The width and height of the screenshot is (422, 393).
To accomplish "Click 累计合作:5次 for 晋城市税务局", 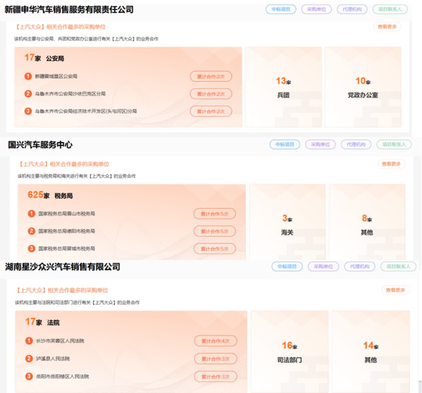I will tap(214, 249).
